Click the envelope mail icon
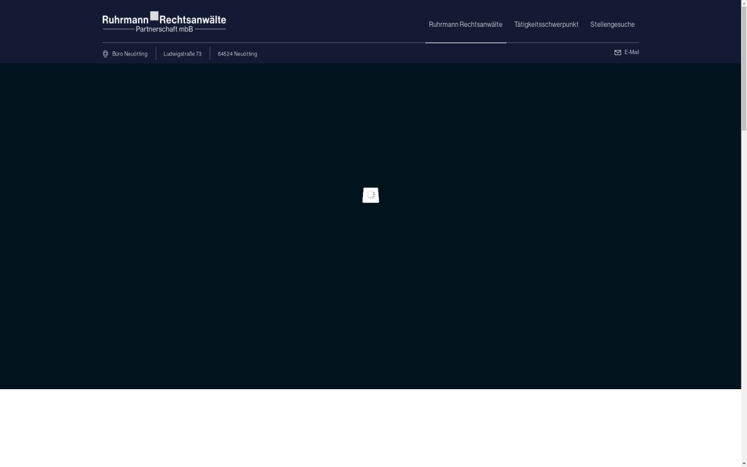Viewport: 747px width, 467px height. pos(618,52)
